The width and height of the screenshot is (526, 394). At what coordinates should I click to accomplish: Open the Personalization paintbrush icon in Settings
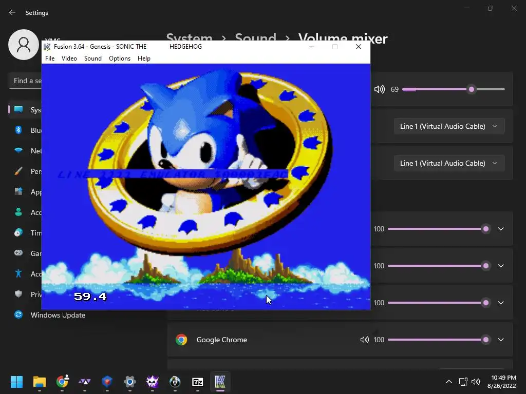click(18, 171)
